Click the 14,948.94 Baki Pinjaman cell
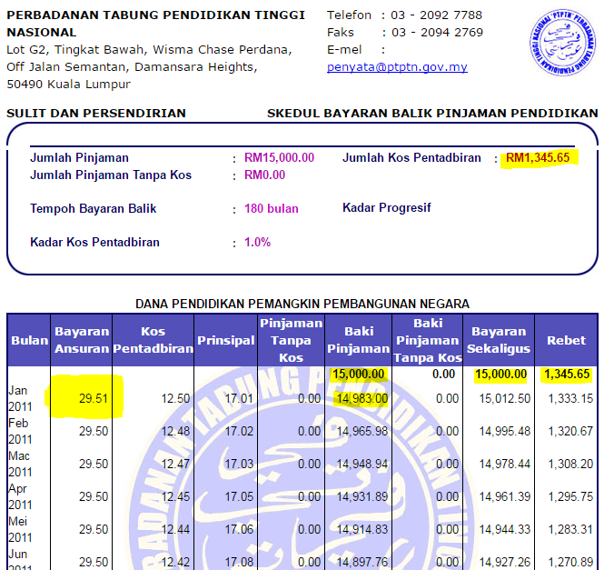 [362, 465]
